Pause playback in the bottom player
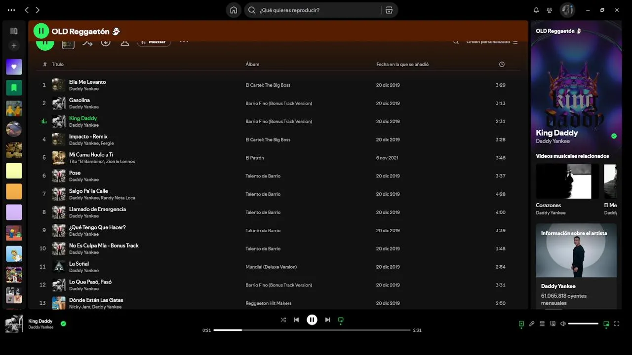The width and height of the screenshot is (632, 355). pyautogui.click(x=312, y=320)
